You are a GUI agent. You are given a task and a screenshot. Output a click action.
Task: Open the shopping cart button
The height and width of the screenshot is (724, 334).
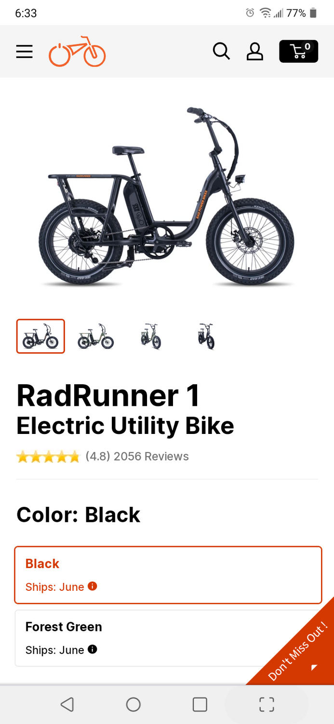point(298,51)
